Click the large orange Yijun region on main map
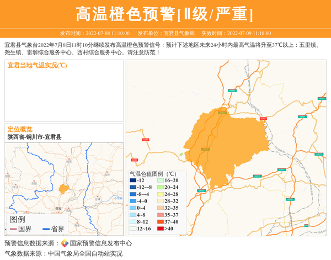Viewport: 331px width, 260px height. point(215,149)
